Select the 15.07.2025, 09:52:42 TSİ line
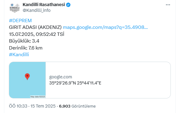Image resolution: width=183 pixels, height=113 pixels. 37,34
